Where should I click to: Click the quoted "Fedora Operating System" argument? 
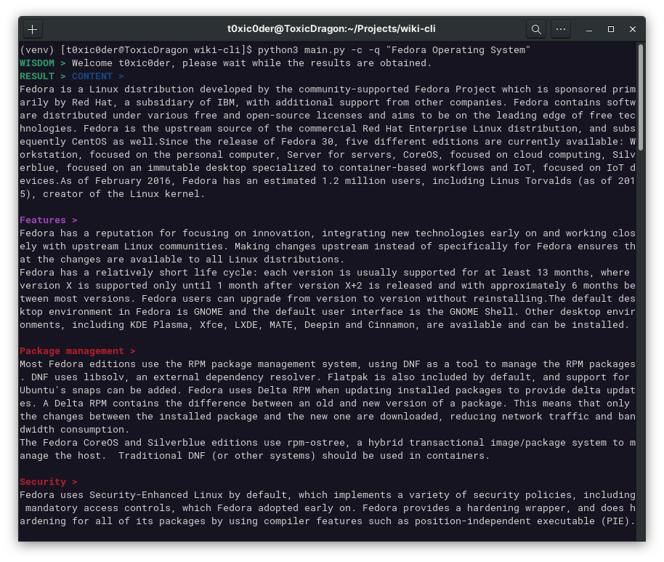coord(458,50)
